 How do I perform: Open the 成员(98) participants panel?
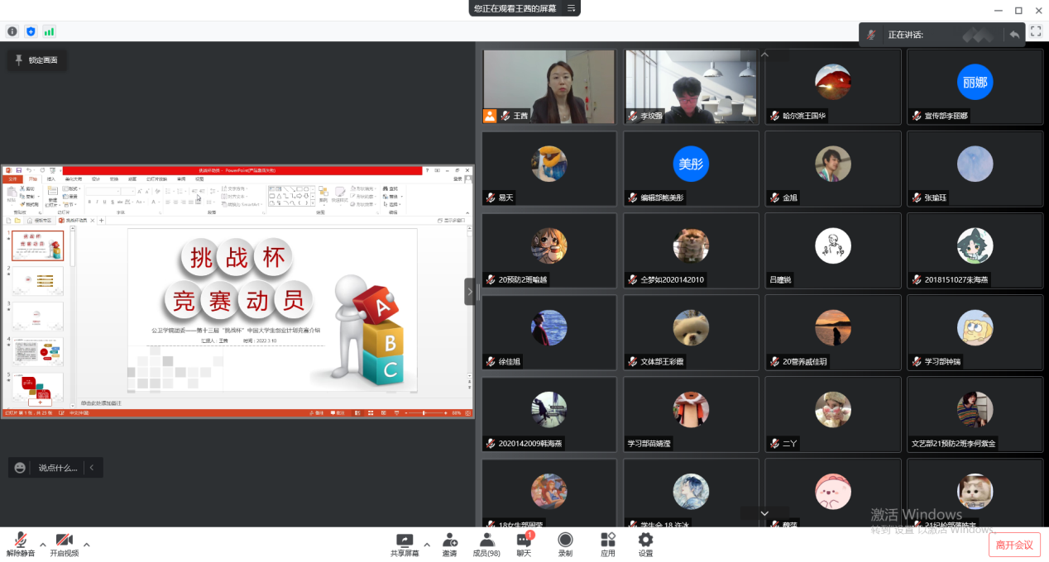click(486, 544)
